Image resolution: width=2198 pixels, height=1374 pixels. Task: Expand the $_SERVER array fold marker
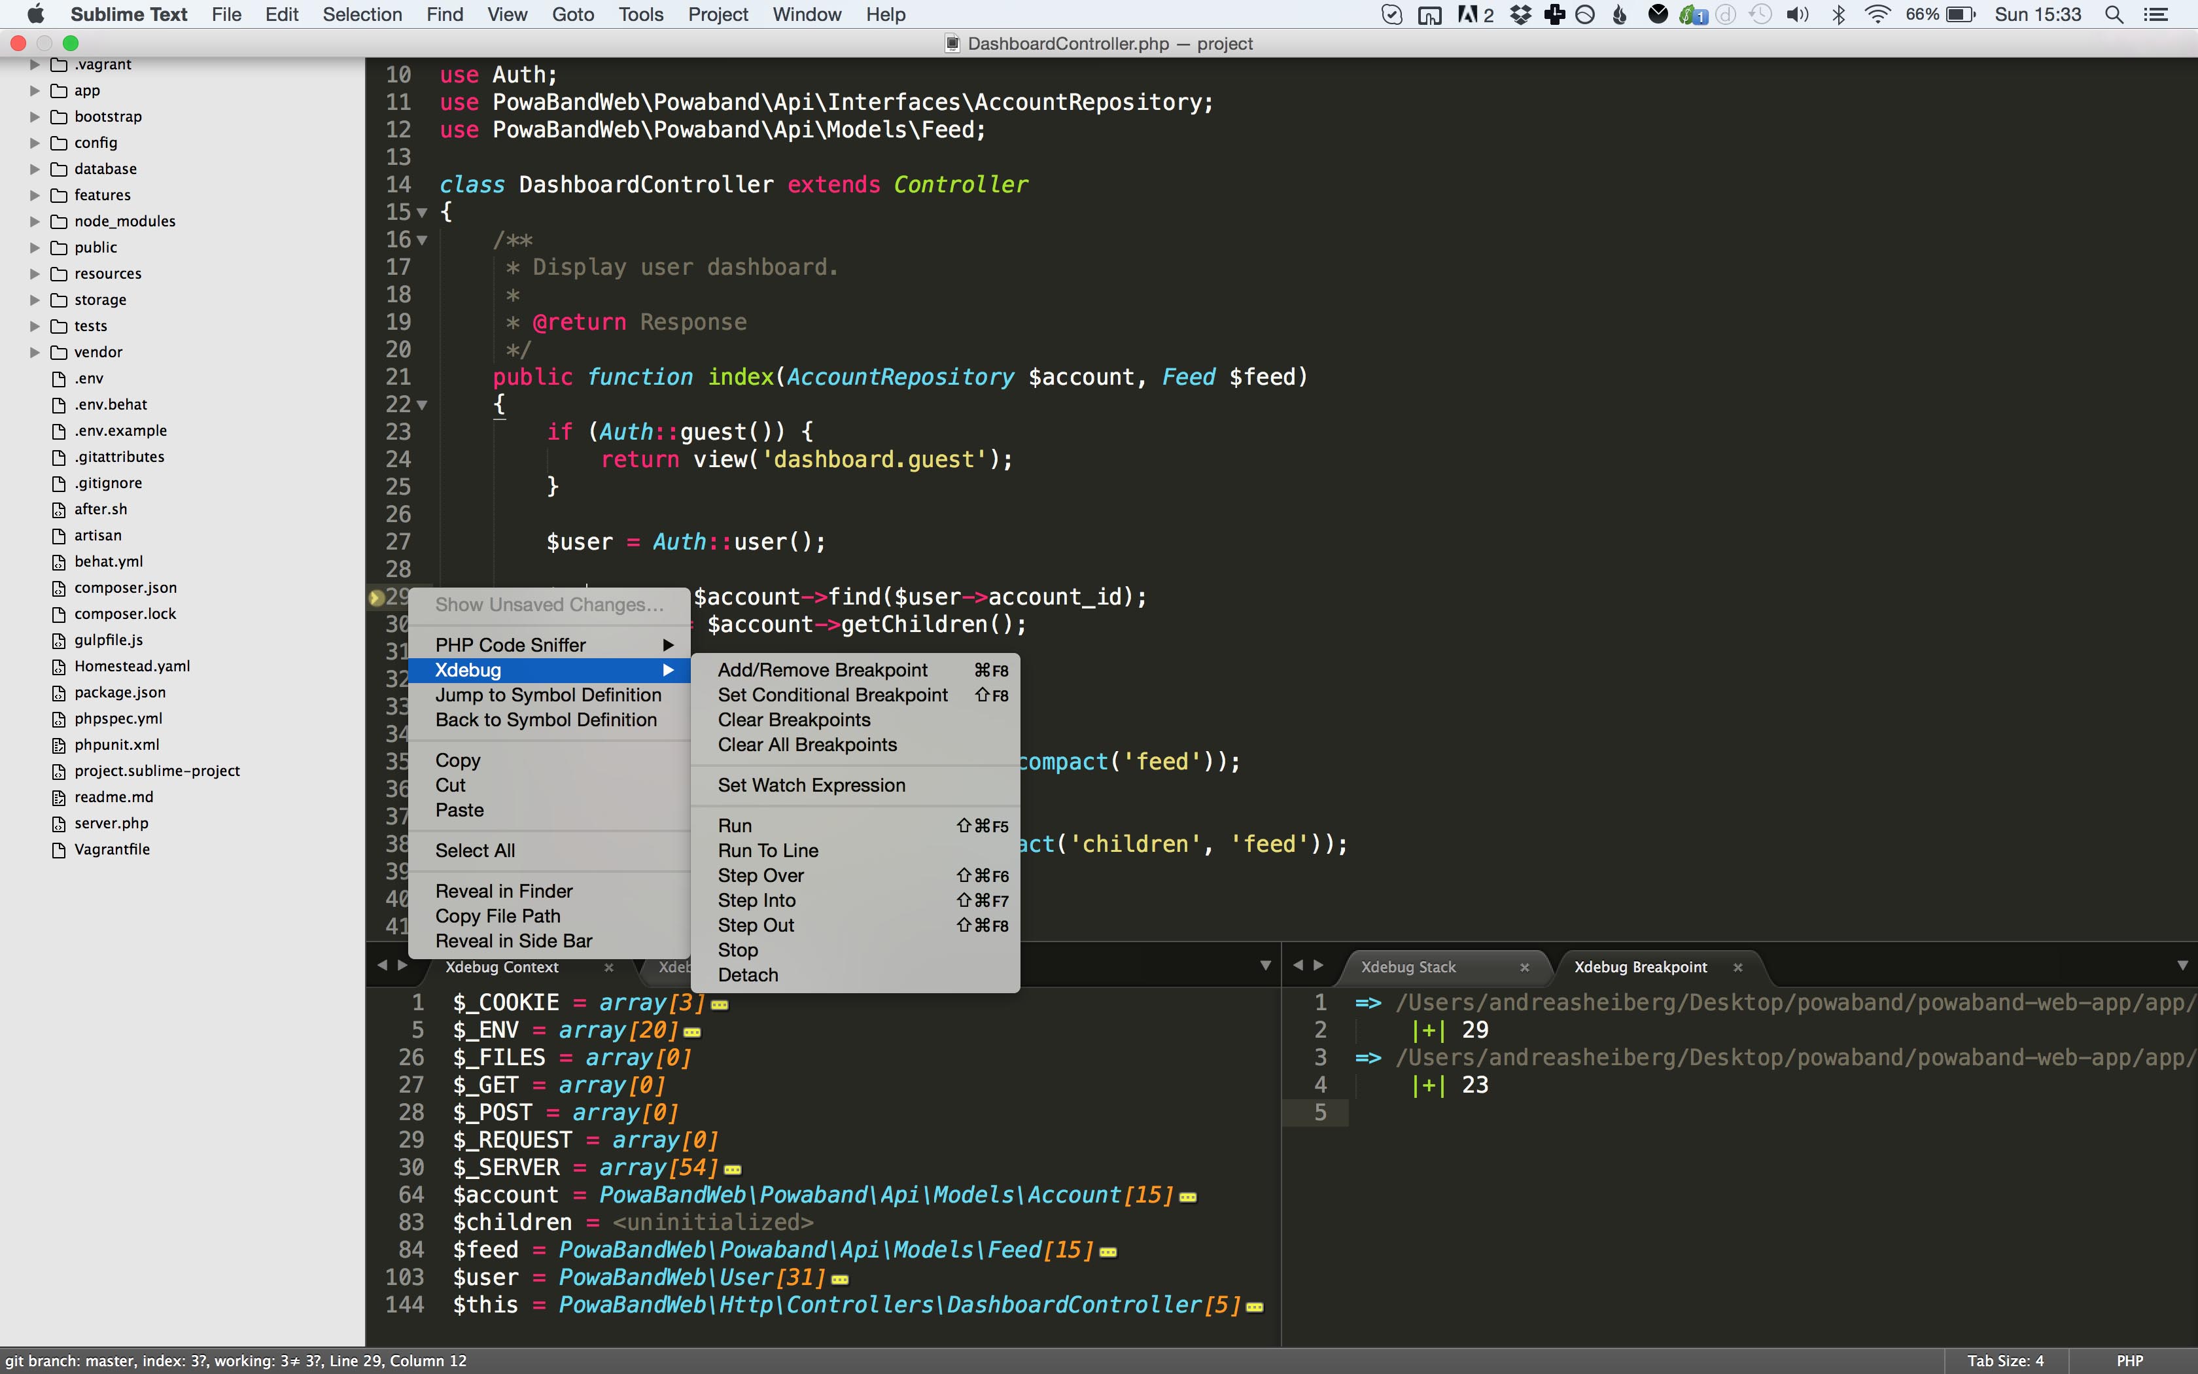coord(733,1170)
